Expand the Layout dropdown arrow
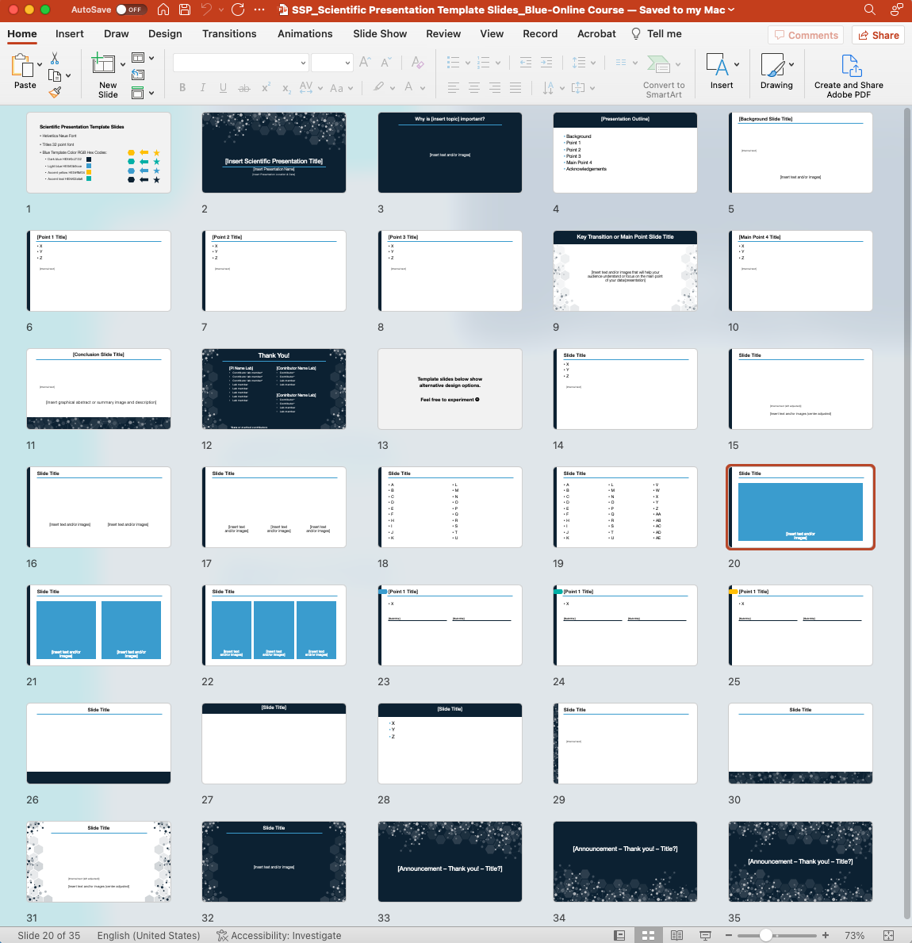This screenshot has width=912, height=943. pyautogui.click(x=151, y=59)
